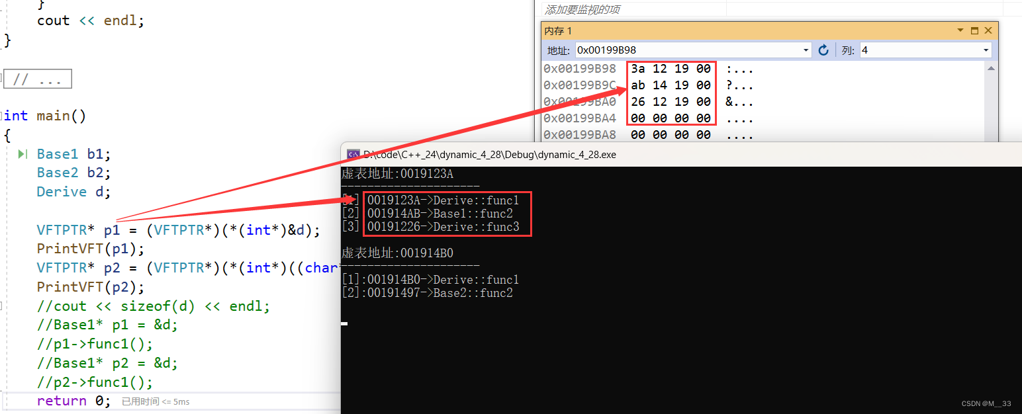The height and width of the screenshot is (414, 1022).
Task: Click console line '00191226->Derive::func3'
Action: click(443, 227)
